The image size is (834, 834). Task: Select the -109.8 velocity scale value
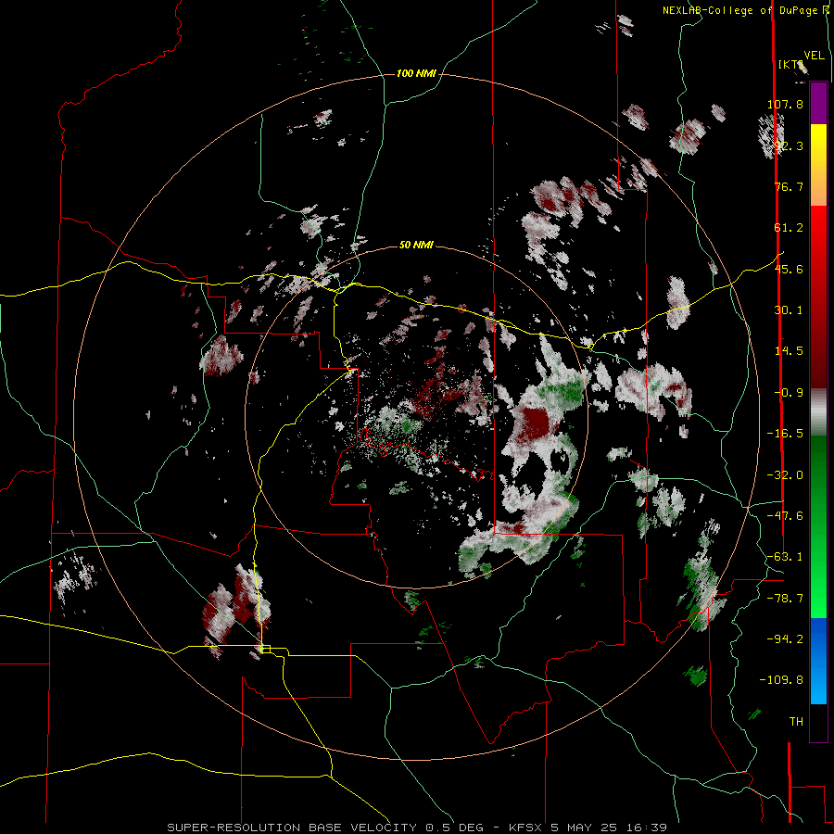(x=781, y=680)
